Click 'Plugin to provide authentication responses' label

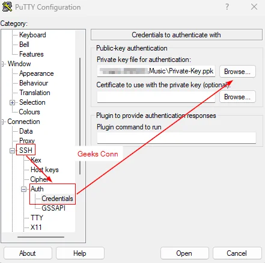coord(156,116)
